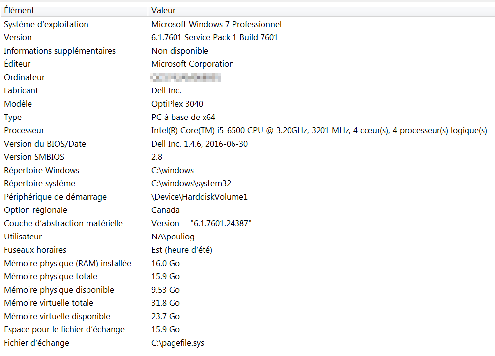Select the "Microsoft Corporation" value
Screen dimensions: 495x356
click(x=193, y=64)
